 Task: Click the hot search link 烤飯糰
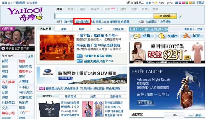125,22
